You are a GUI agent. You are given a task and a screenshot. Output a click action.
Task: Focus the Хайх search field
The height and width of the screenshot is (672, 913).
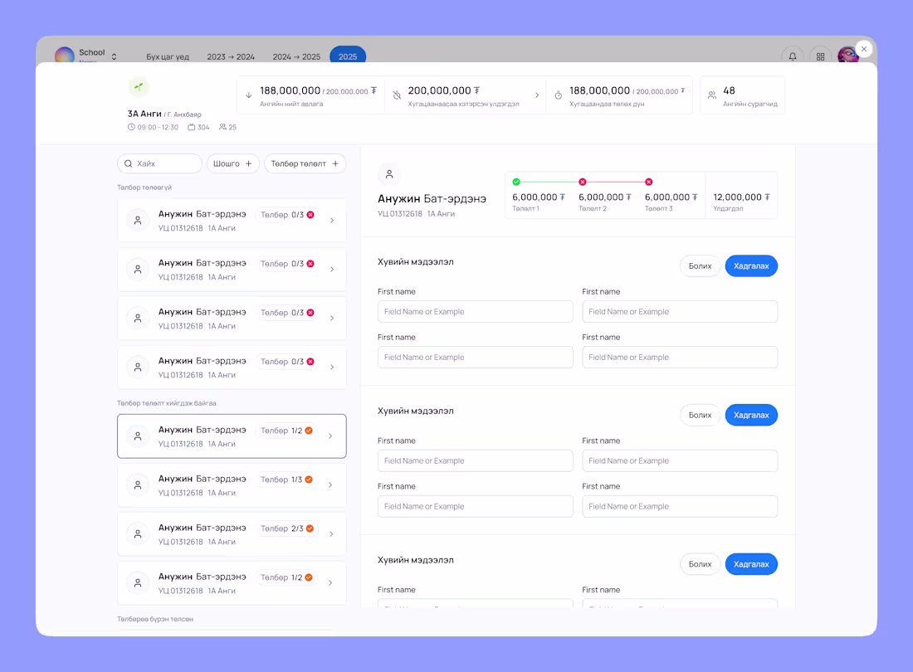[x=159, y=163]
